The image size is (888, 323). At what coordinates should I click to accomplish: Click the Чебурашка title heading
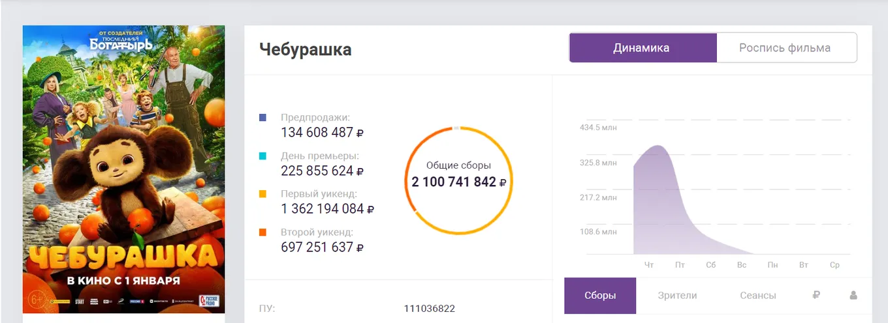[306, 49]
